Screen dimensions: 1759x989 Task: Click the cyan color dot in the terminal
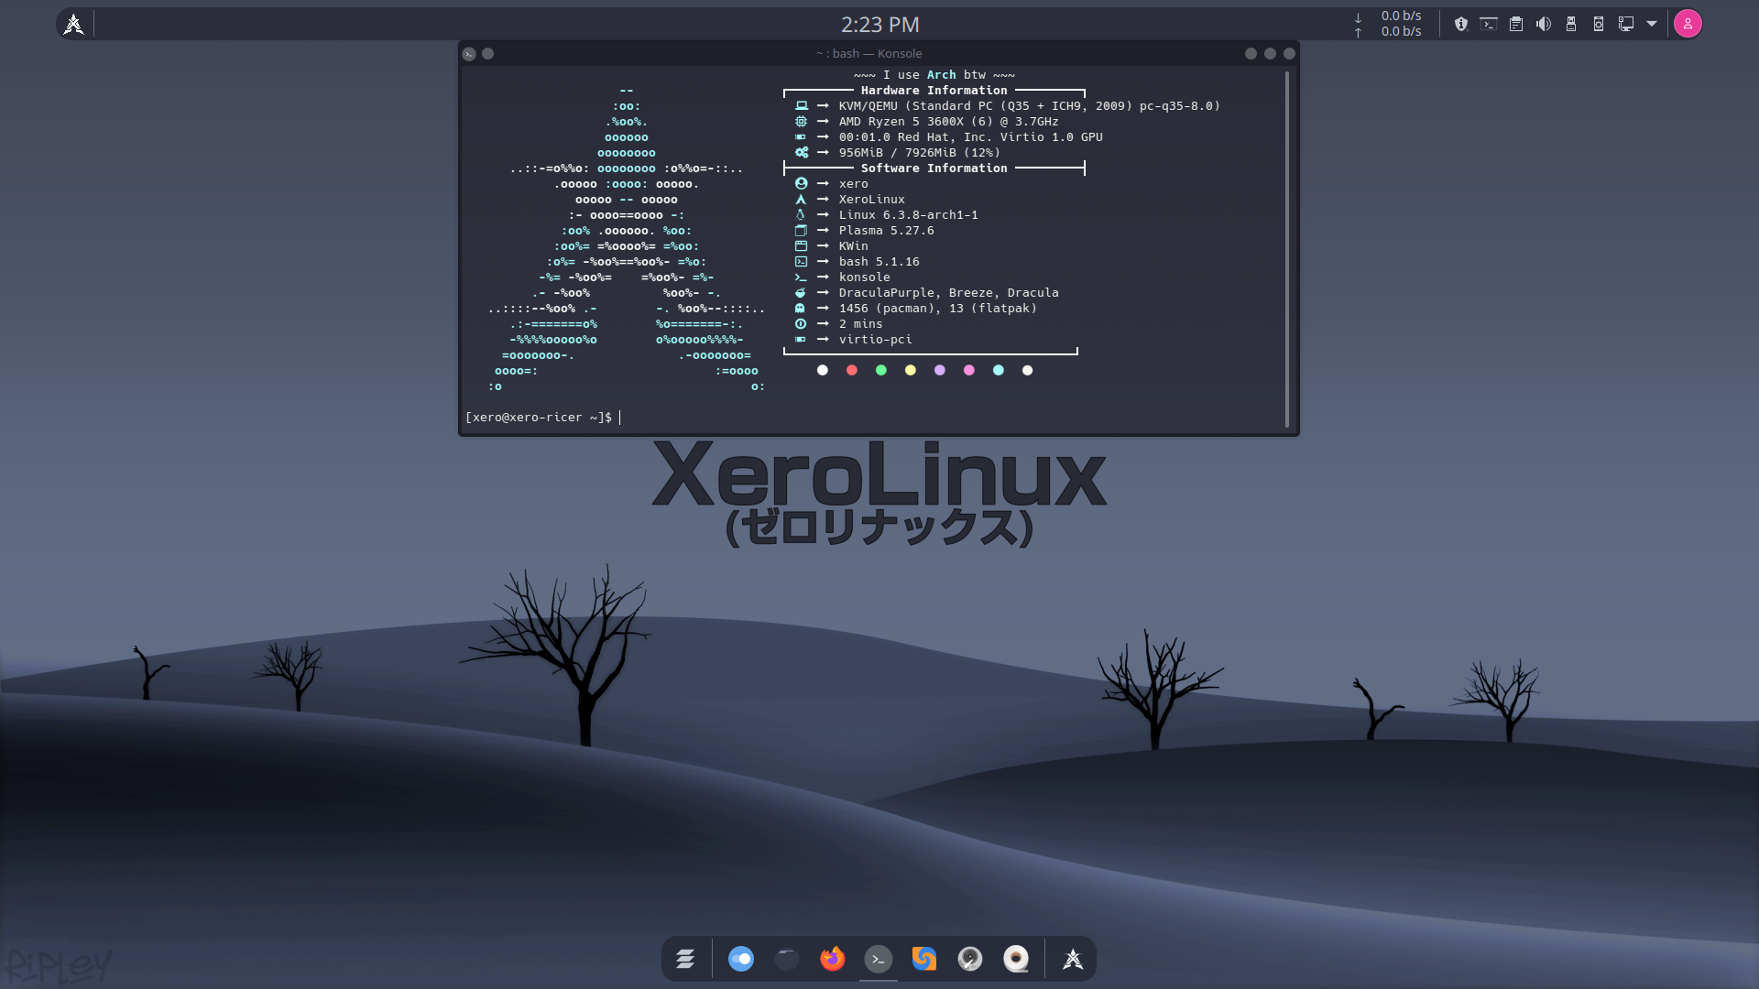(999, 371)
